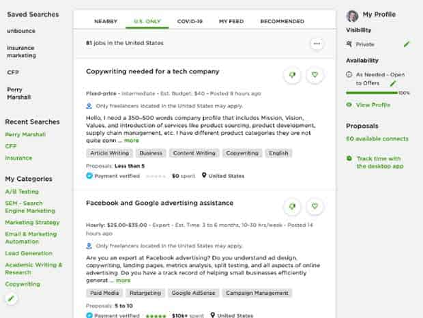The image size is (423, 318).
Task: Open the three-dot job feed options menu
Action: pyautogui.click(x=317, y=44)
